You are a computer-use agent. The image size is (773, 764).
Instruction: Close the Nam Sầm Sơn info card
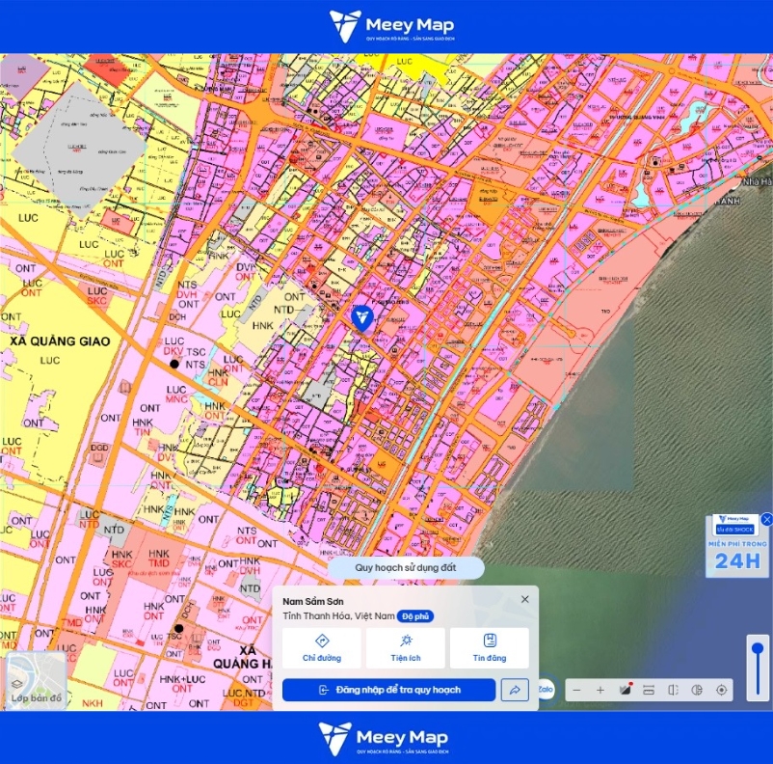pos(525,599)
